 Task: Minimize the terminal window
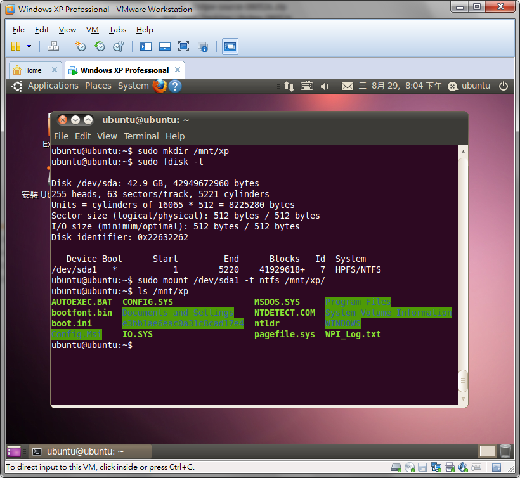click(x=75, y=120)
